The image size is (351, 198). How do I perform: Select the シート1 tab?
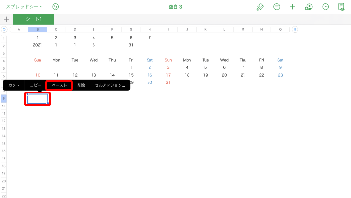(x=34, y=19)
